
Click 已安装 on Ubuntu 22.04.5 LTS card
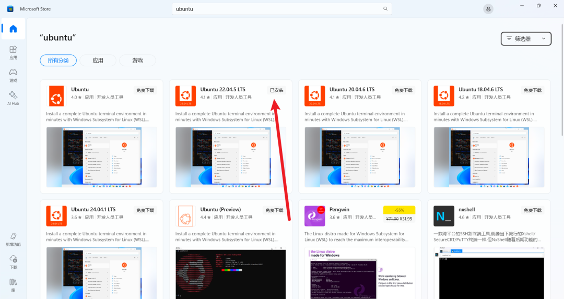[x=277, y=90]
